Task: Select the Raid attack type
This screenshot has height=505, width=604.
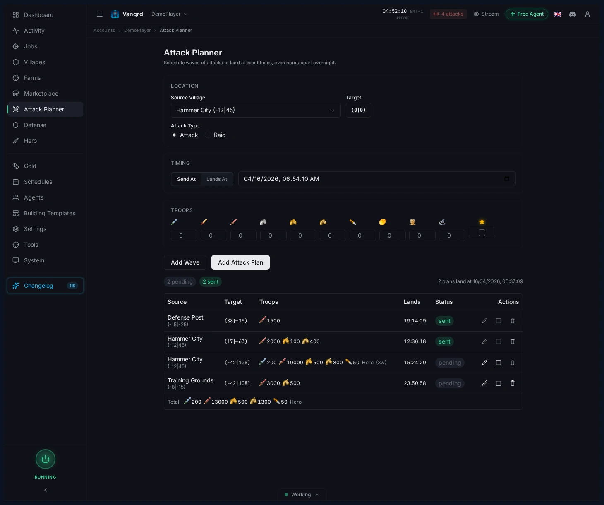Action: (x=208, y=135)
